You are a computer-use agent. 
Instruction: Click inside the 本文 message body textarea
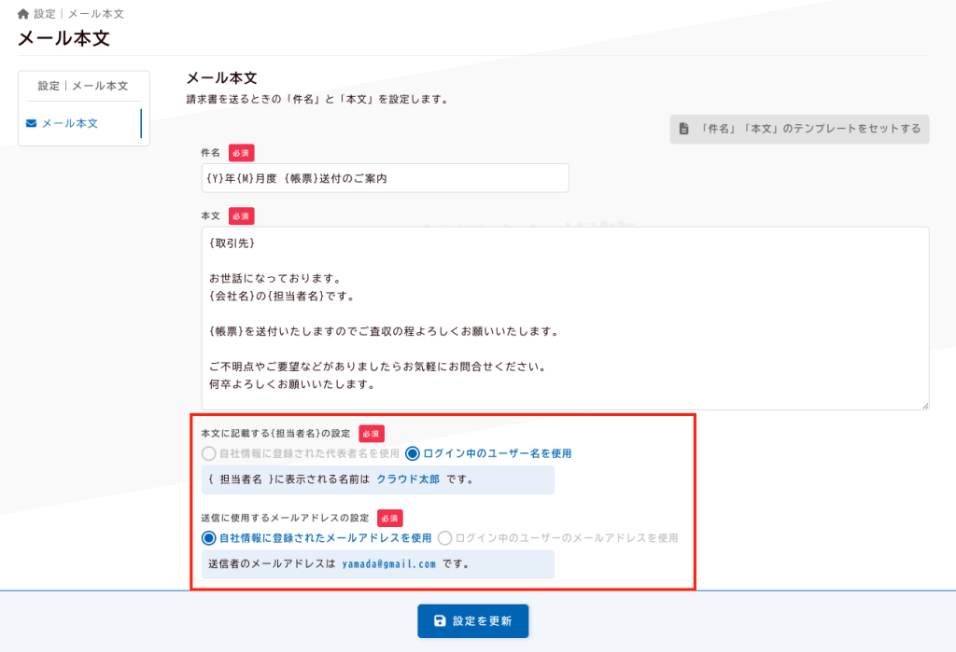[565, 317]
